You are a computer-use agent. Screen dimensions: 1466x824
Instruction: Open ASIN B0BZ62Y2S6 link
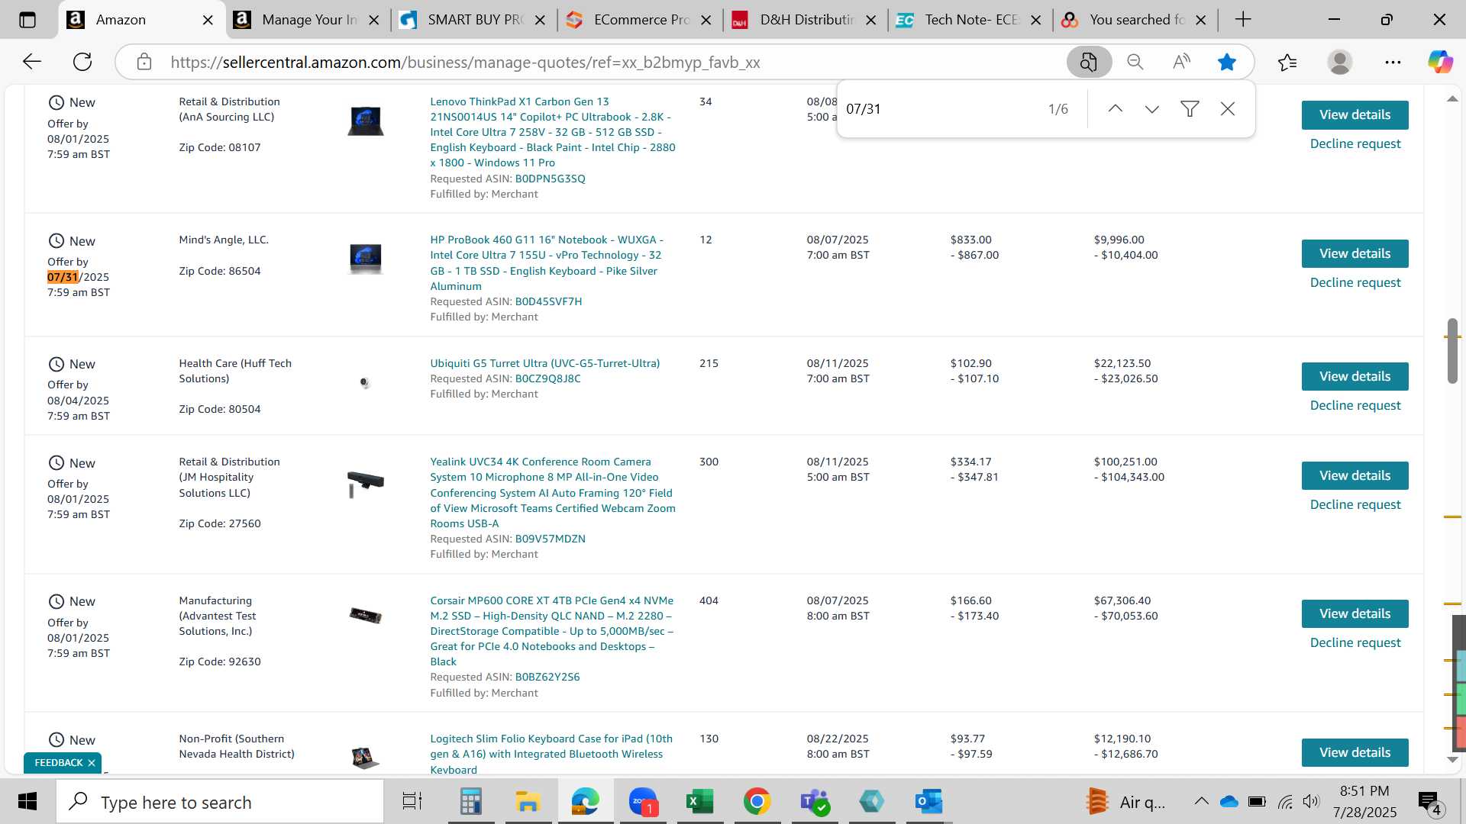547,678
